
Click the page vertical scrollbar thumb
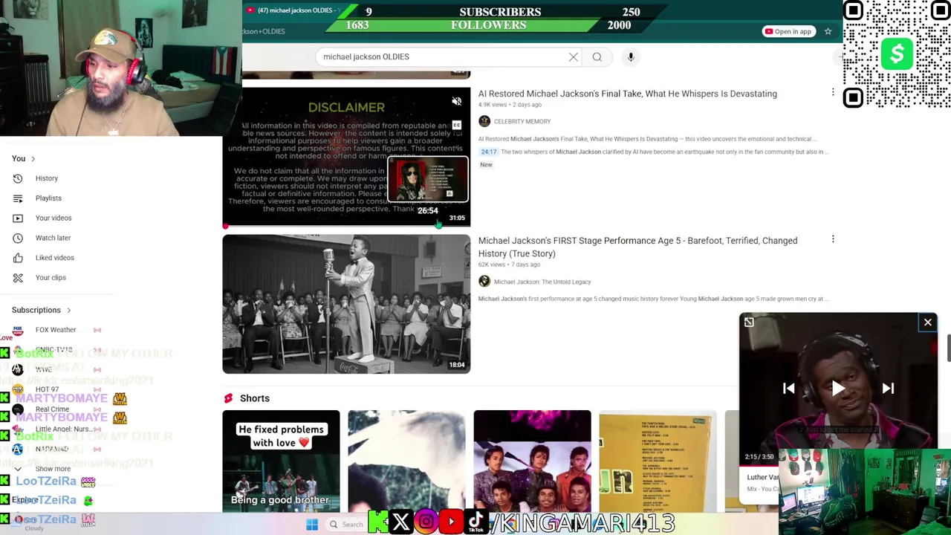tap(948, 349)
